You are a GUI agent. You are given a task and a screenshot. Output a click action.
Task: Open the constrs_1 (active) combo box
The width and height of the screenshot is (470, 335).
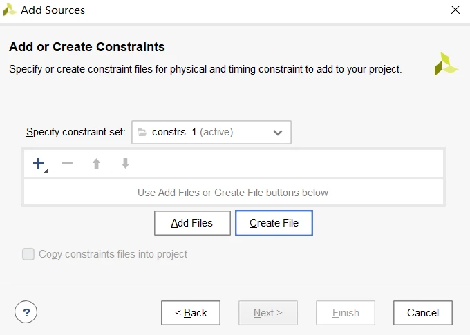(211, 132)
